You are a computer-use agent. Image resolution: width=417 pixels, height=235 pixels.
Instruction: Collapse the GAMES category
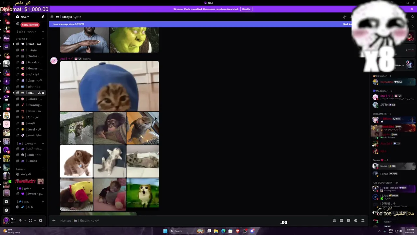coord(26,143)
